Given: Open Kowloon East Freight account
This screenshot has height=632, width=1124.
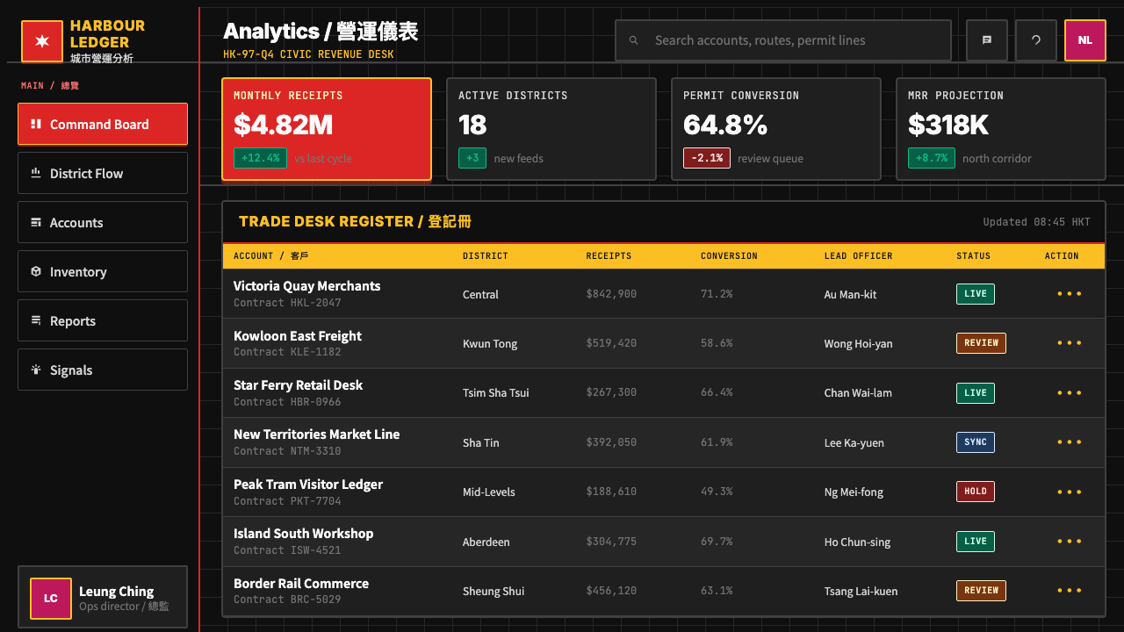Looking at the screenshot, I should [x=298, y=336].
